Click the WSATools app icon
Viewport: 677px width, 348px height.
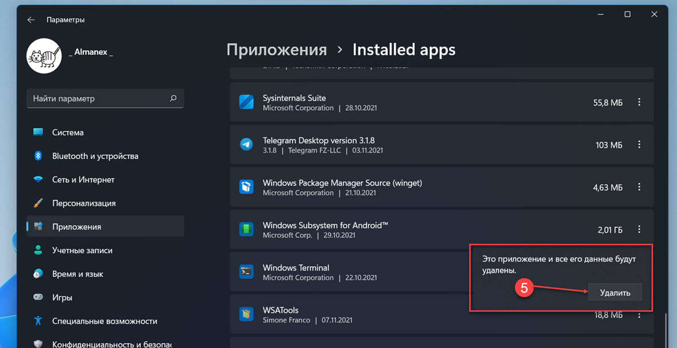(247, 314)
